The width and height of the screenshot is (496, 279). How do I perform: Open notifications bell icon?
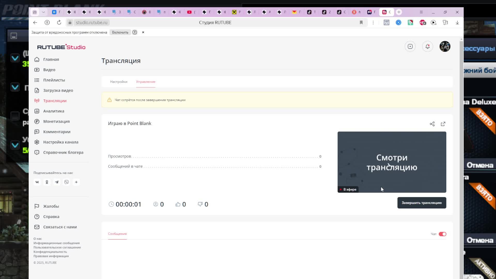pyautogui.click(x=428, y=46)
